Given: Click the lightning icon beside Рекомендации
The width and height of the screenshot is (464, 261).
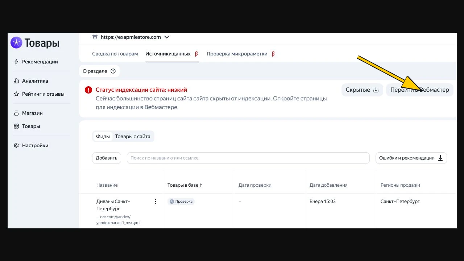Looking at the screenshot, I should click(x=16, y=62).
